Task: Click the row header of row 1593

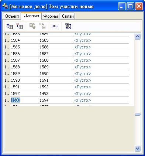Action: click(7, 100)
